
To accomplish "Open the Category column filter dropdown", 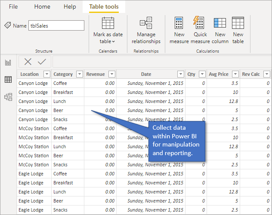I will click(79, 74).
